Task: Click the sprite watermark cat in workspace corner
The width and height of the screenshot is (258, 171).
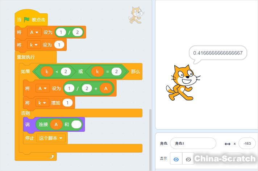Action: [136, 15]
